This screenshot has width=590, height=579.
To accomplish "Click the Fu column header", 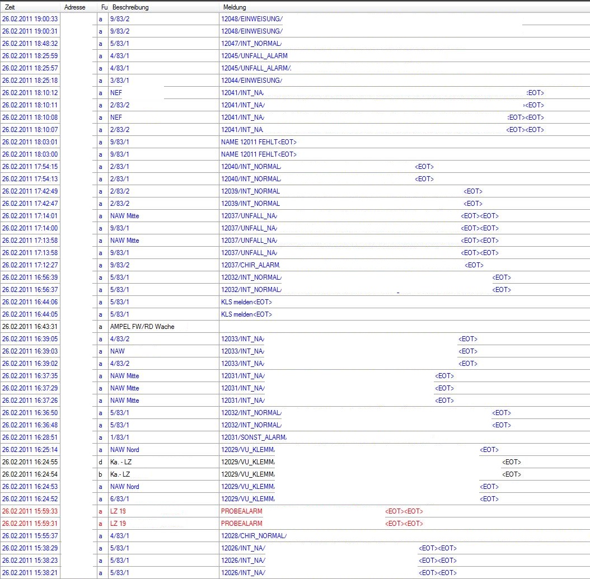I will click(104, 7).
